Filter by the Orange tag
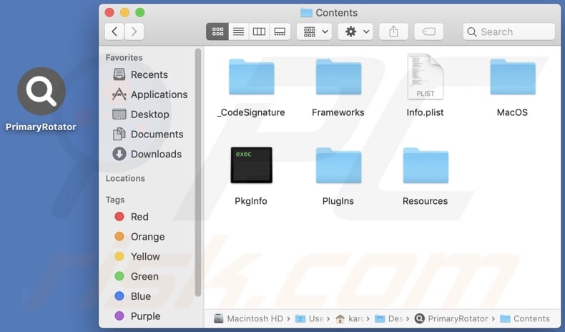The width and height of the screenshot is (565, 332). (x=139, y=236)
